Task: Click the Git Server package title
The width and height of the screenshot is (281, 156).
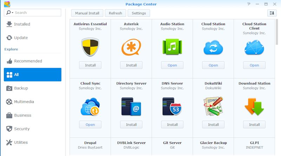Action: point(172,143)
